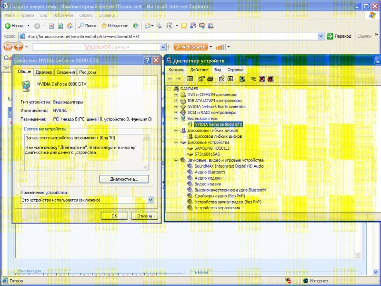Click show/hide console tree icon in Device Manager
381x286 pixels.
190,79
